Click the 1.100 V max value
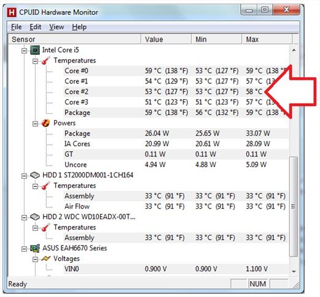The image size is (320, 297). [x=257, y=269]
